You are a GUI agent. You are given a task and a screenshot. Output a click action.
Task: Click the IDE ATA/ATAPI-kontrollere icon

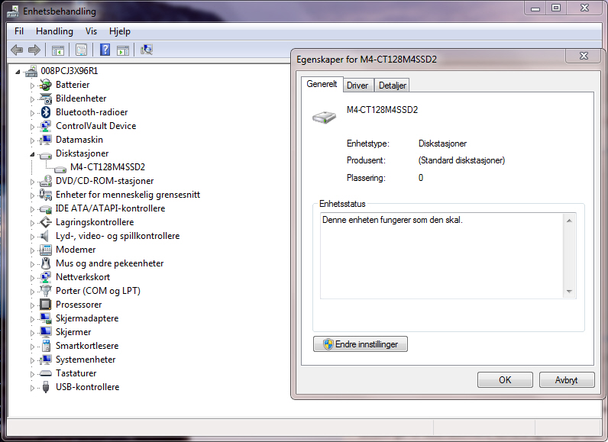tap(45, 209)
